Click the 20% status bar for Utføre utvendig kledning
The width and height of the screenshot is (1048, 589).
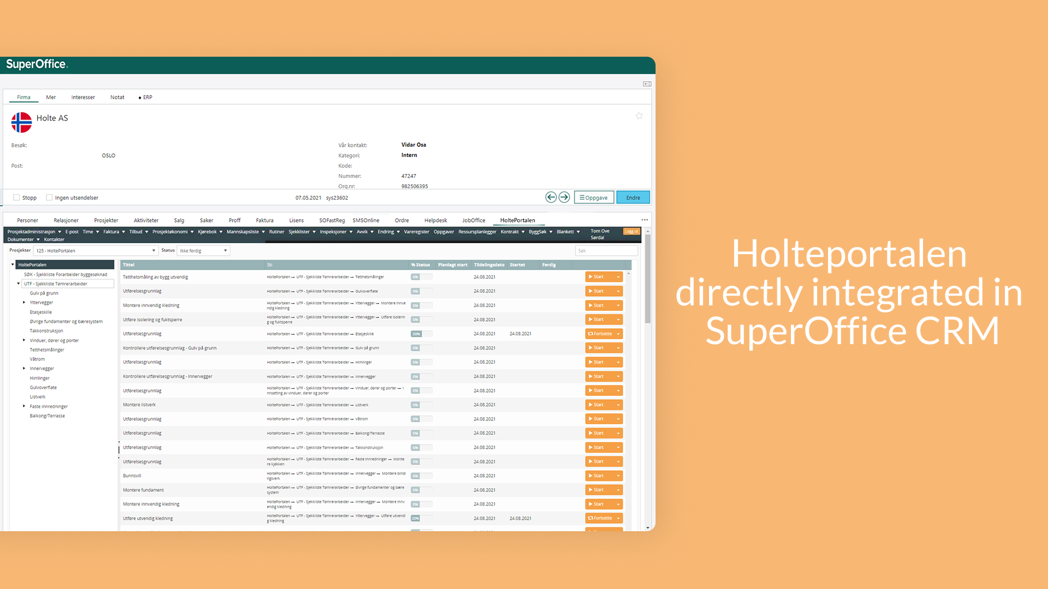tap(421, 518)
